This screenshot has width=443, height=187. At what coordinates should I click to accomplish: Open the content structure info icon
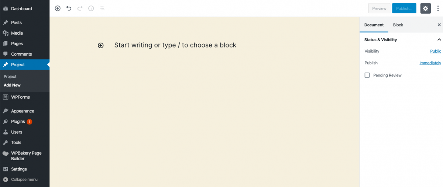point(91,8)
